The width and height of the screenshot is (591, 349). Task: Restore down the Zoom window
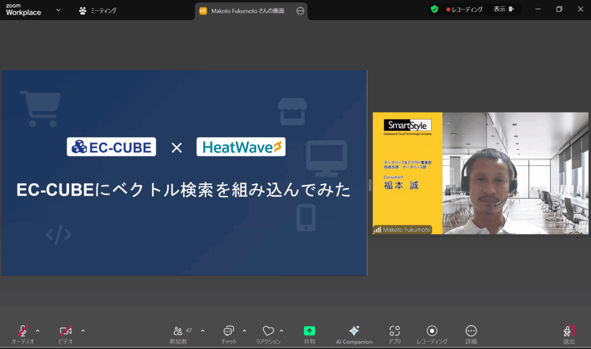[x=559, y=9]
